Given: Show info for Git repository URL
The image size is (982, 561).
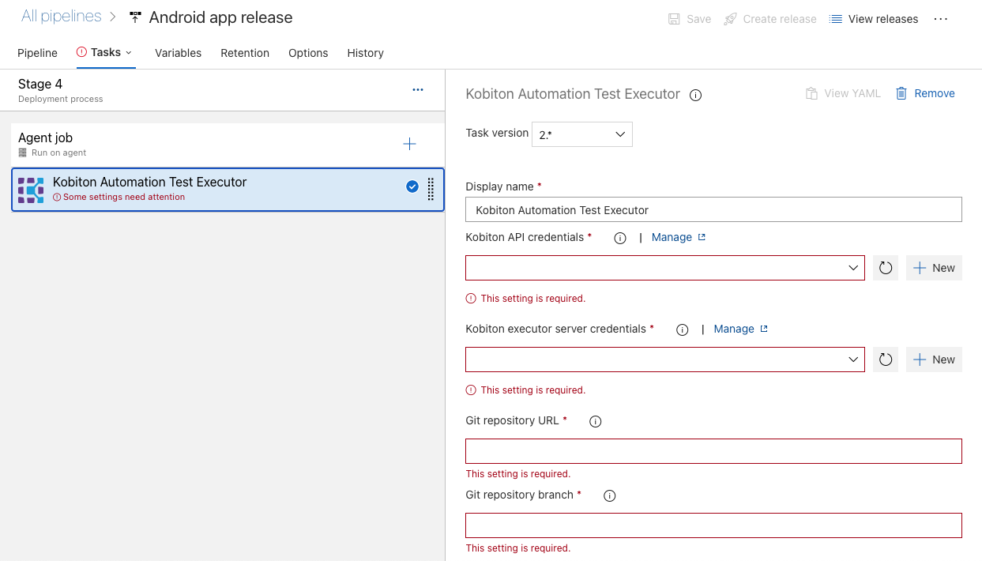Looking at the screenshot, I should coord(596,421).
